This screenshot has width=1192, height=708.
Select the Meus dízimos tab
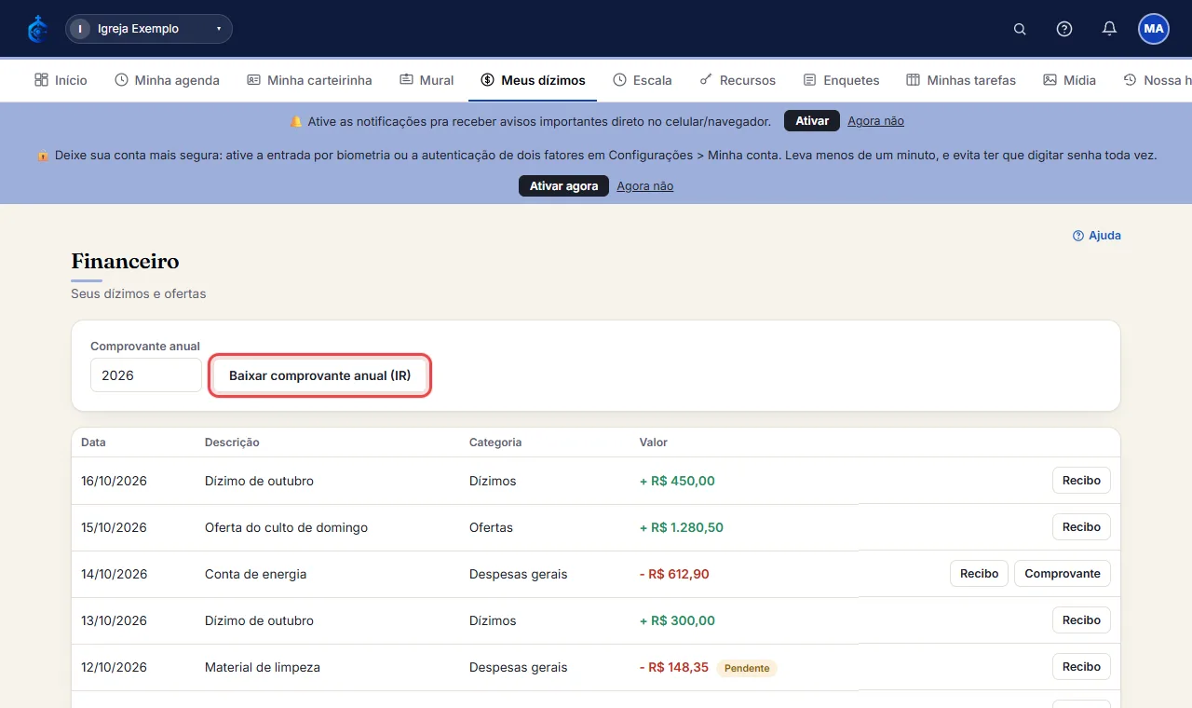(533, 80)
